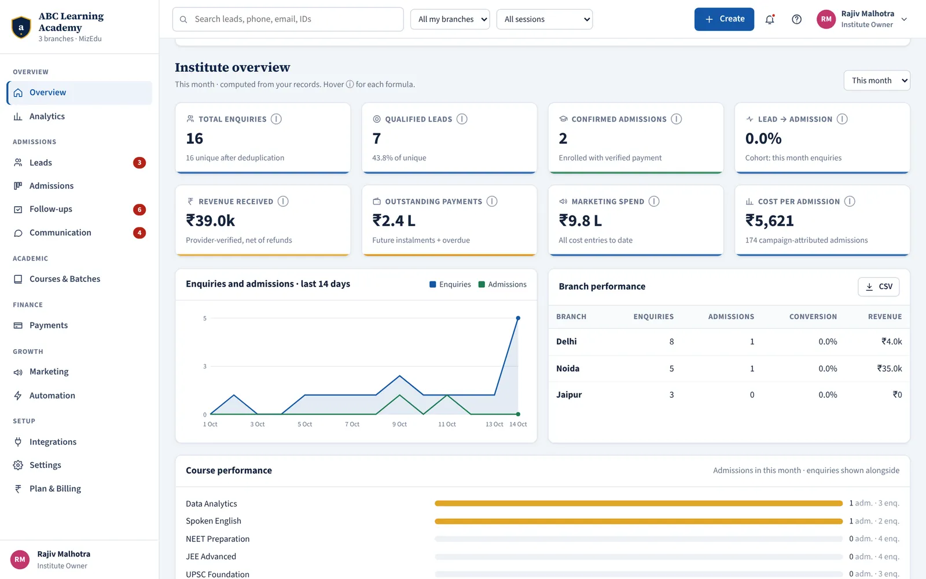Click the Enquiries legend swatch
The image size is (926, 579).
click(x=433, y=284)
